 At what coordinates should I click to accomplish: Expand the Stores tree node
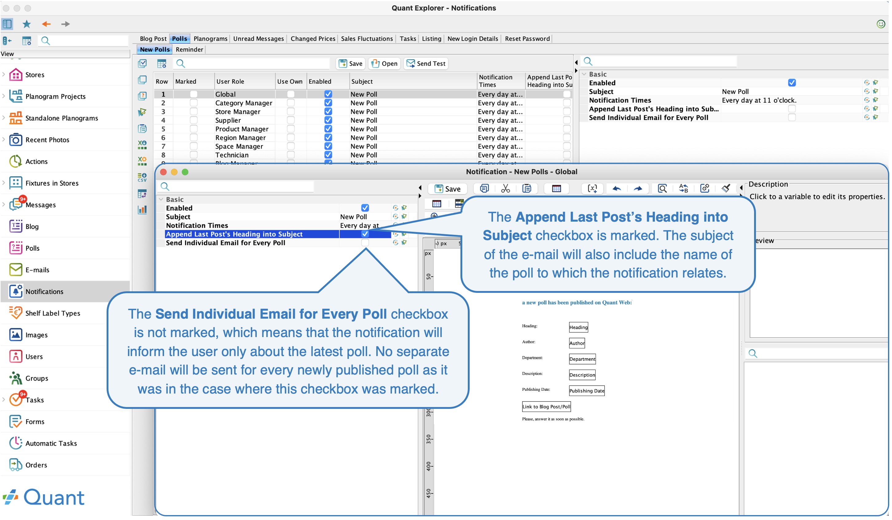pyautogui.click(x=4, y=75)
